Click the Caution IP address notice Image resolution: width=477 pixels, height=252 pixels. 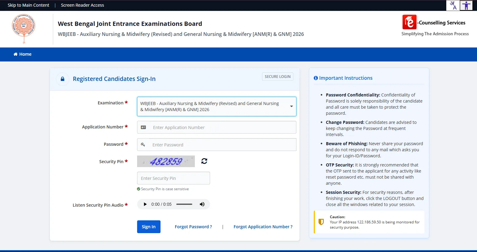(369, 222)
